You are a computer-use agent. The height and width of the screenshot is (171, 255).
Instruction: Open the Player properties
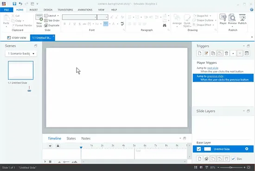coord(223,19)
